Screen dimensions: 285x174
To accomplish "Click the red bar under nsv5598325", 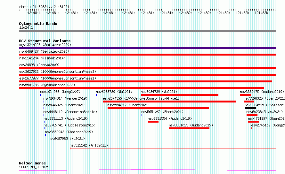I will click(249, 102).
